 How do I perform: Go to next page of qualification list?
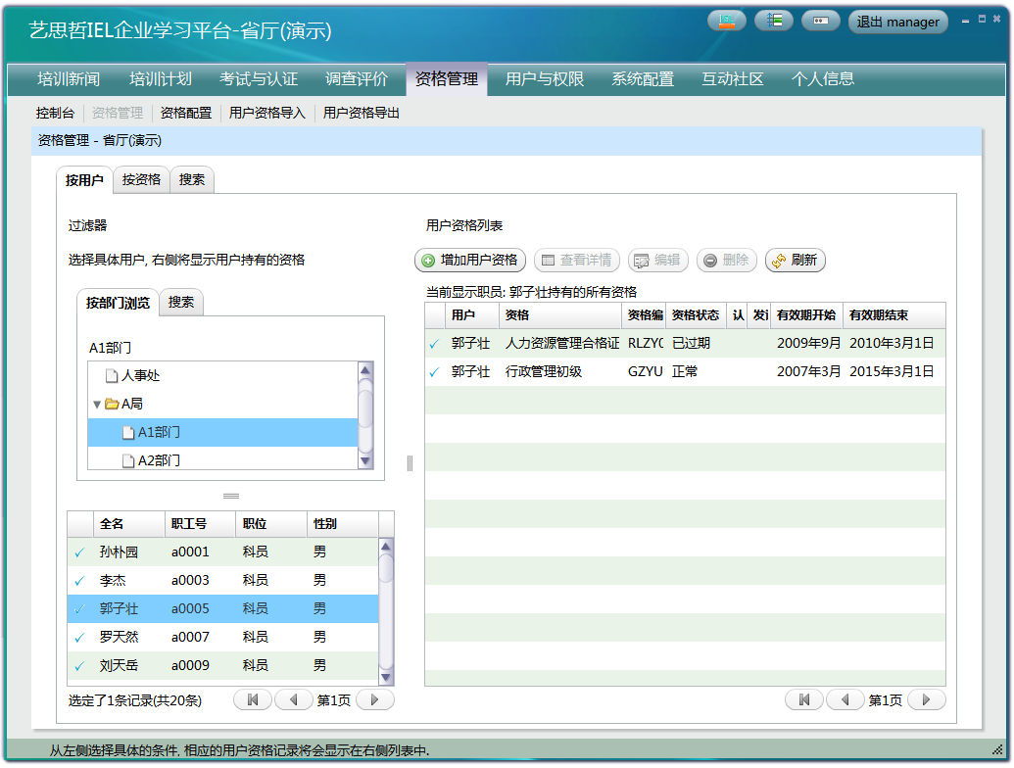926,700
